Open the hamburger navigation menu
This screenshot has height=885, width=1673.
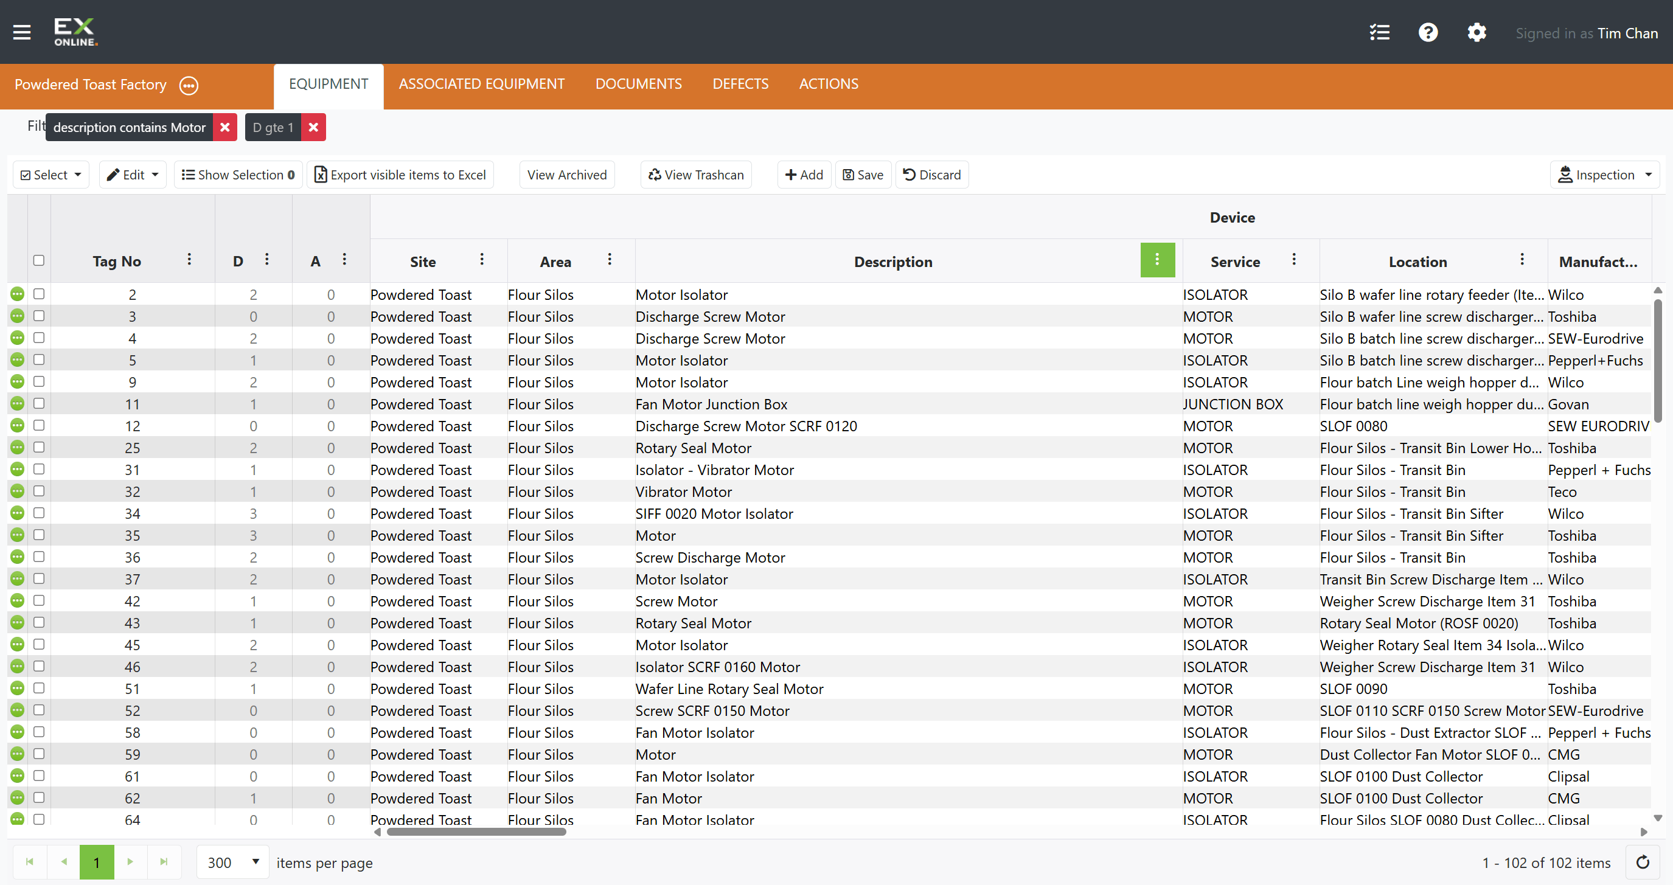22,32
